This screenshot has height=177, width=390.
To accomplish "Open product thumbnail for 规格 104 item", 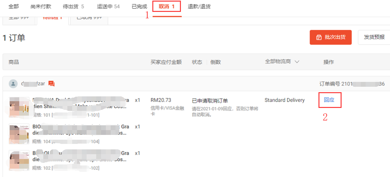I will pyautogui.click(x=19, y=134).
